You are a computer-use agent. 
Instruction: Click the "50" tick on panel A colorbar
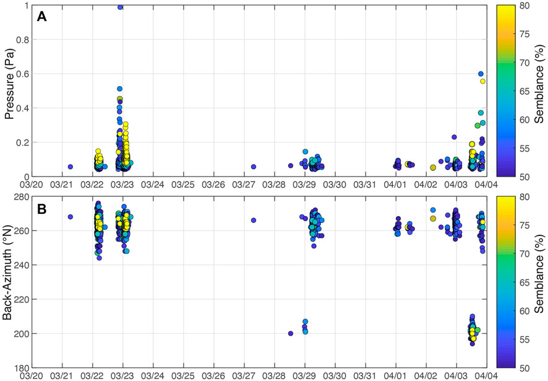click(524, 177)
